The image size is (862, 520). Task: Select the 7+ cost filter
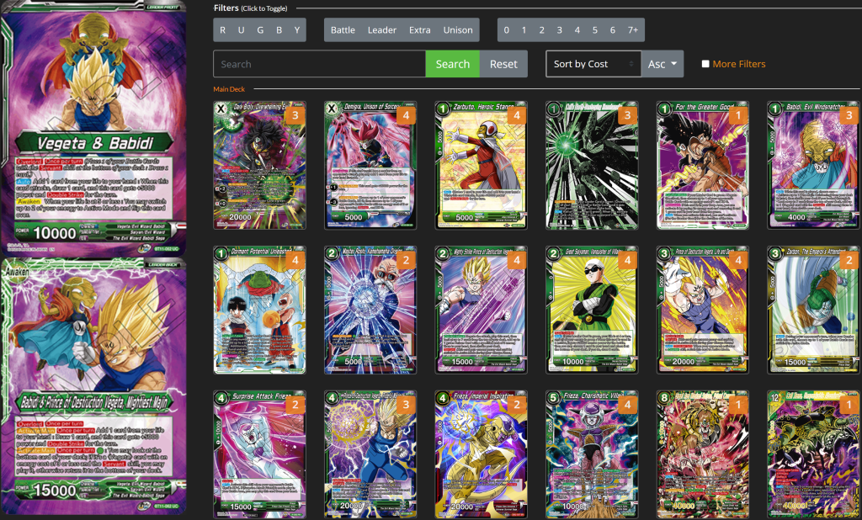632,30
